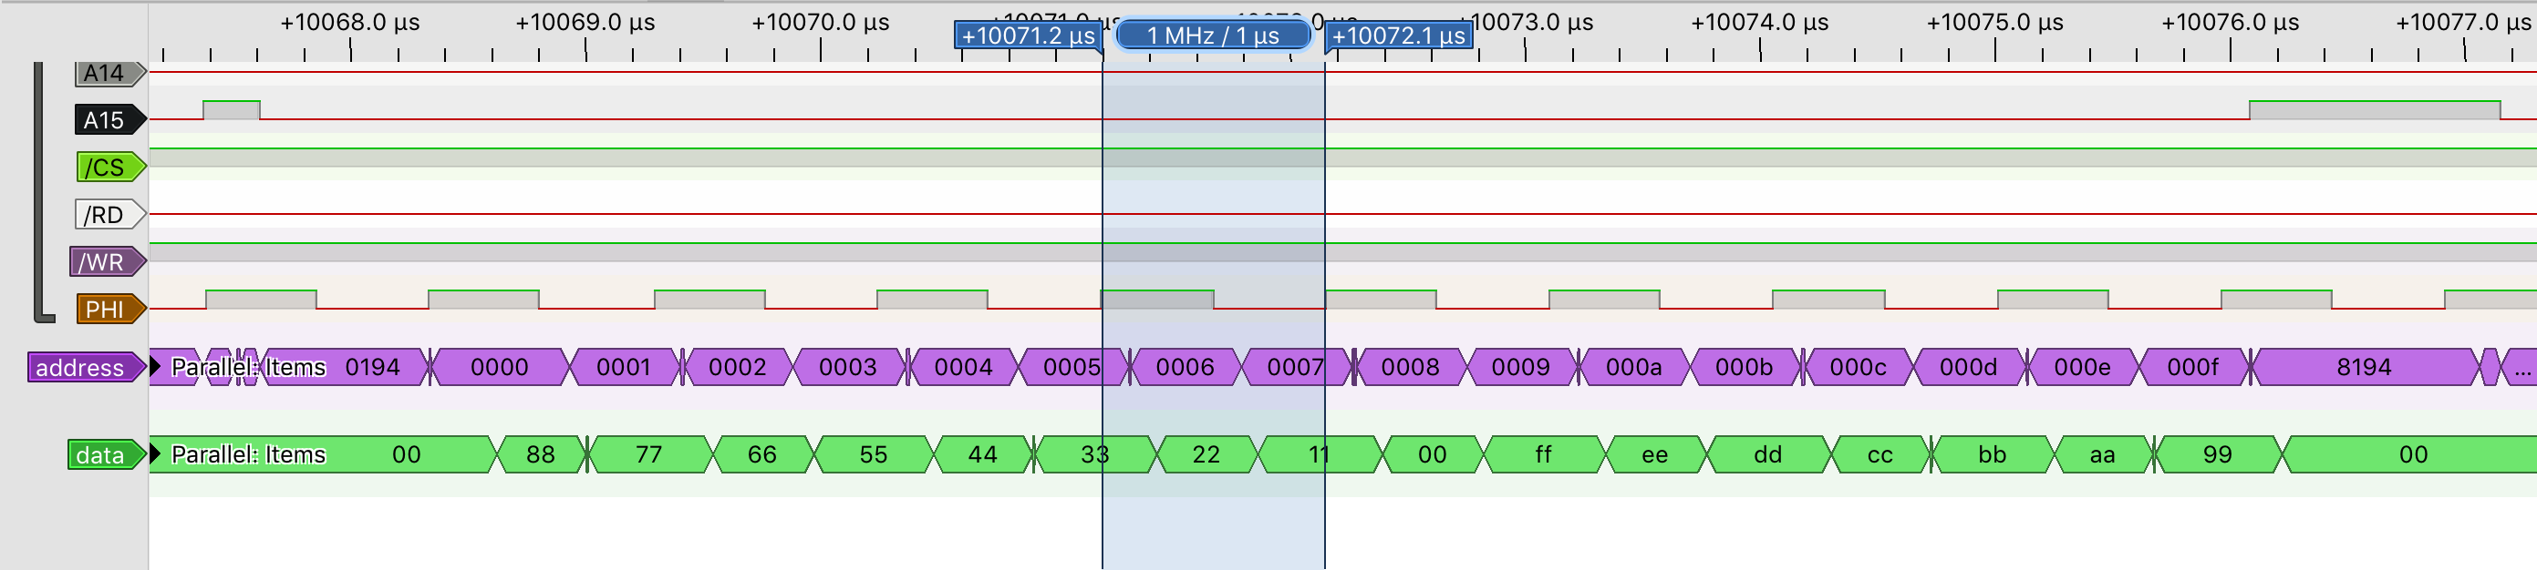Expand the address decoder row triangle
The height and width of the screenshot is (570, 2537).
pos(156,367)
